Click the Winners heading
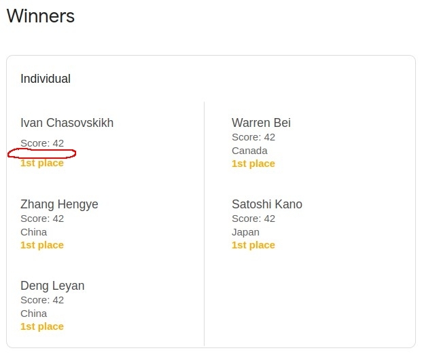This screenshot has height=359, width=422. pyautogui.click(x=41, y=16)
